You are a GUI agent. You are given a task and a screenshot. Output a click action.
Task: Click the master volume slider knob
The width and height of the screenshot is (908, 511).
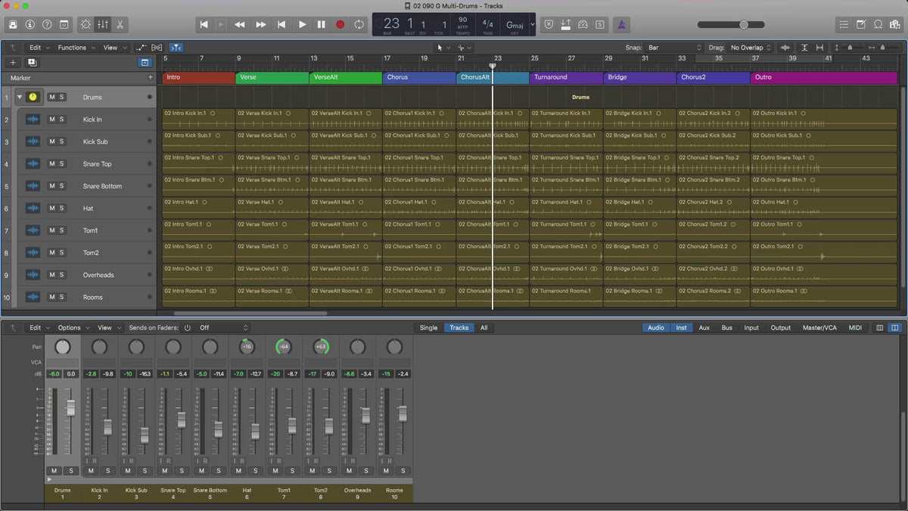744,24
